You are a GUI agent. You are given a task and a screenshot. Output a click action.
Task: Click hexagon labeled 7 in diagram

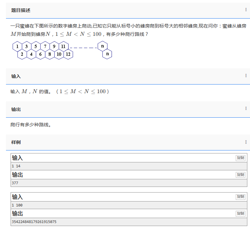pos(45,46)
